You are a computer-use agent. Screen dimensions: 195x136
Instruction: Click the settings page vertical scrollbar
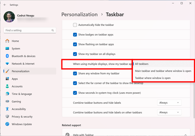(194, 100)
